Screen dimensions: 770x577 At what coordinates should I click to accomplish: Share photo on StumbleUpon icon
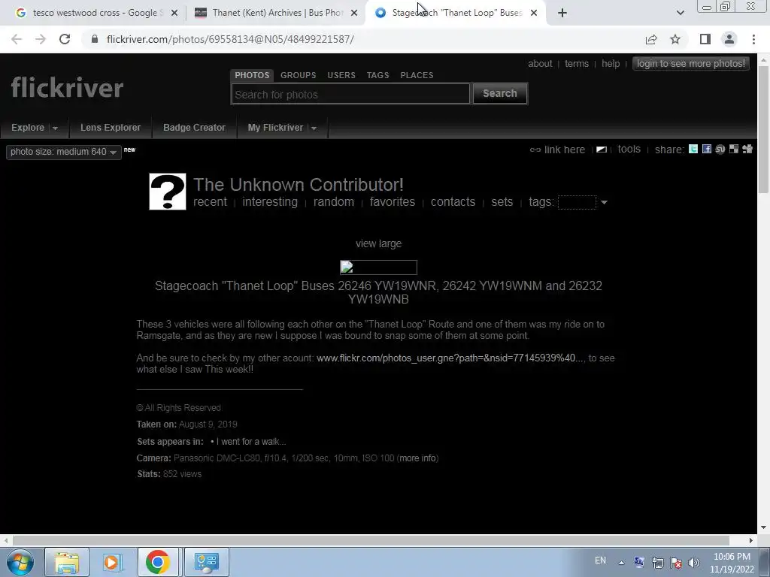720,150
